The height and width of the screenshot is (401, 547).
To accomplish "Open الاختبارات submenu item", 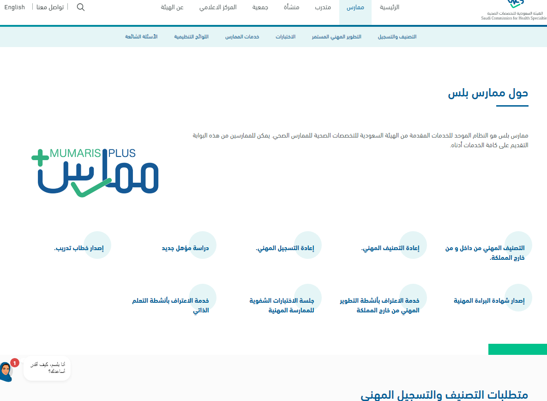I will [285, 36].
